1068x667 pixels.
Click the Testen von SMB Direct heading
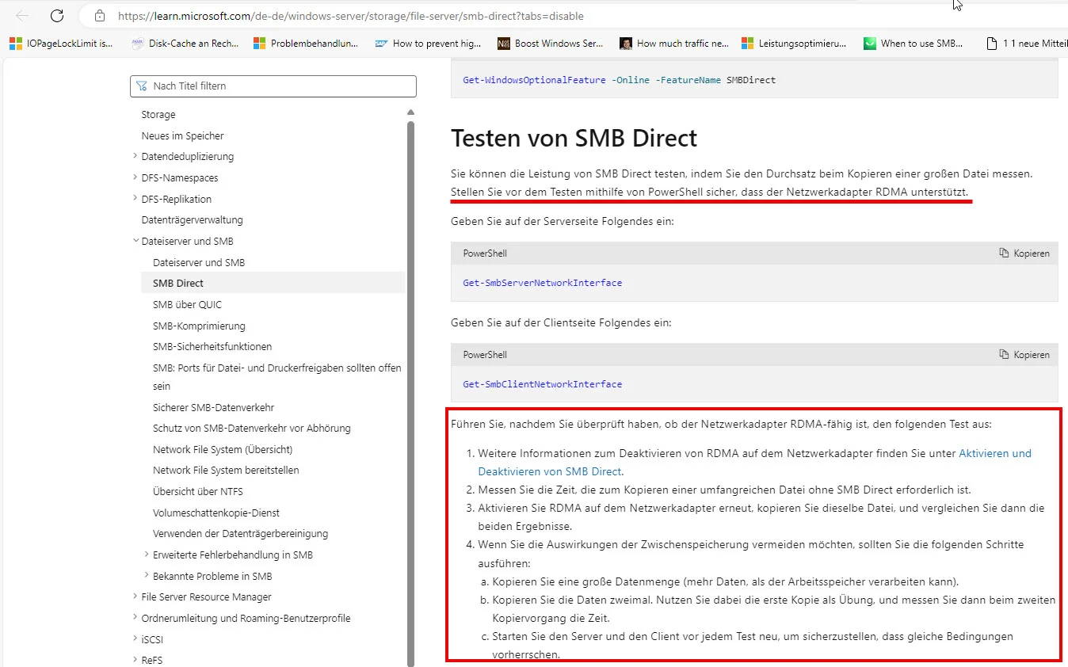coord(574,138)
